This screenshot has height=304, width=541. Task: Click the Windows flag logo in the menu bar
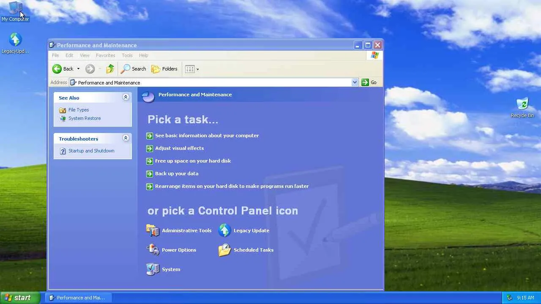point(374,55)
